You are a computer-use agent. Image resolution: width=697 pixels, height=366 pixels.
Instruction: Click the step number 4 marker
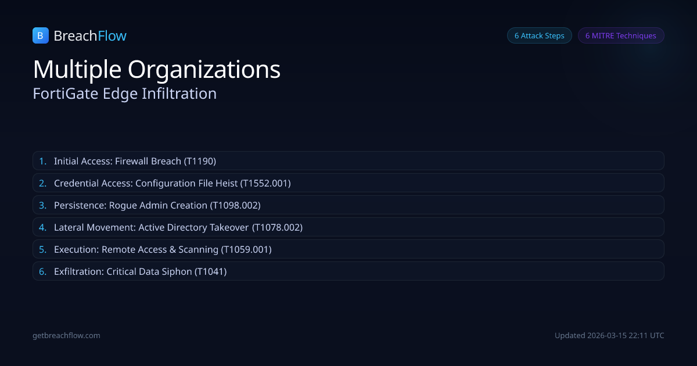coord(42,227)
